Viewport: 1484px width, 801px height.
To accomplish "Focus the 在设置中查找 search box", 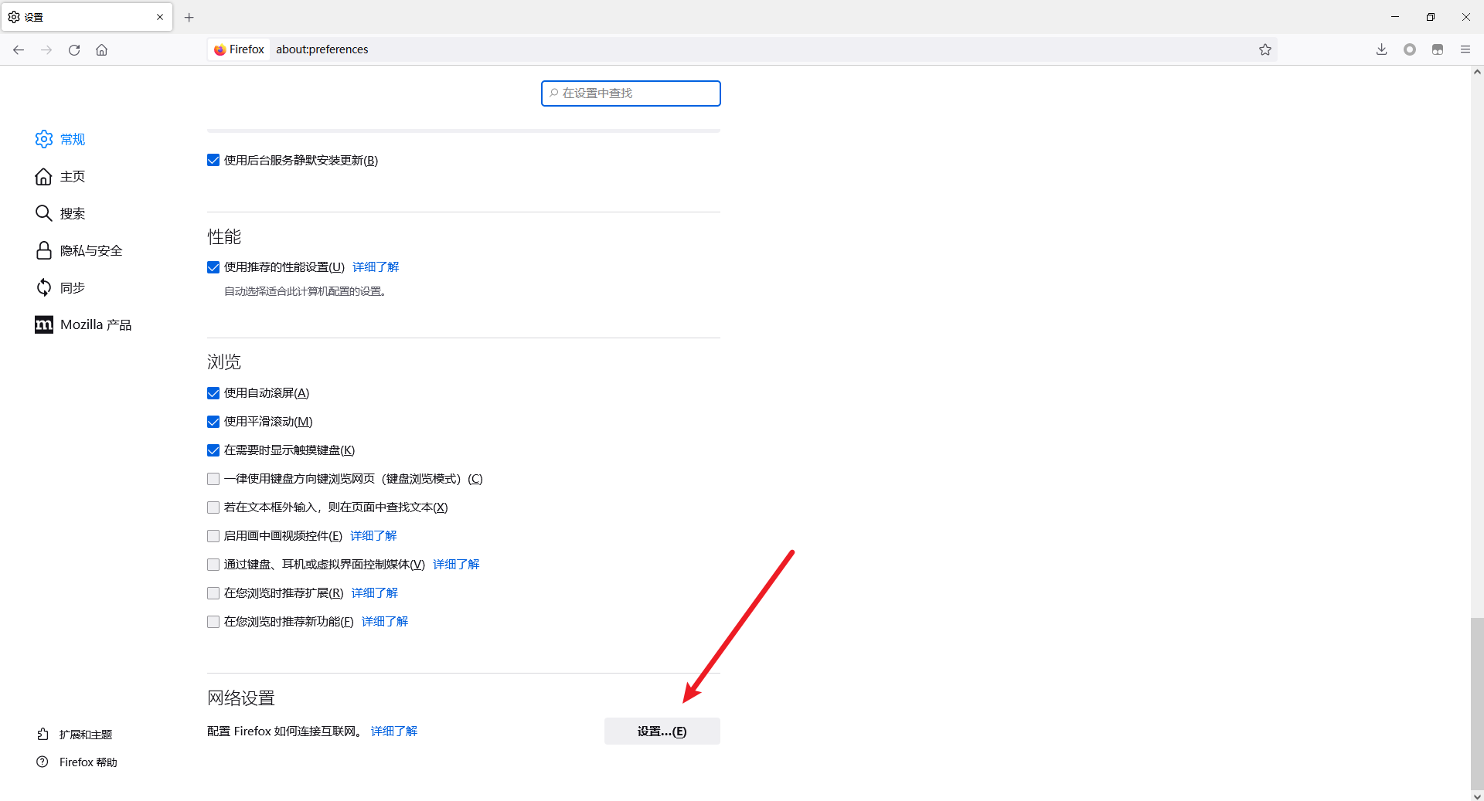I will point(631,93).
